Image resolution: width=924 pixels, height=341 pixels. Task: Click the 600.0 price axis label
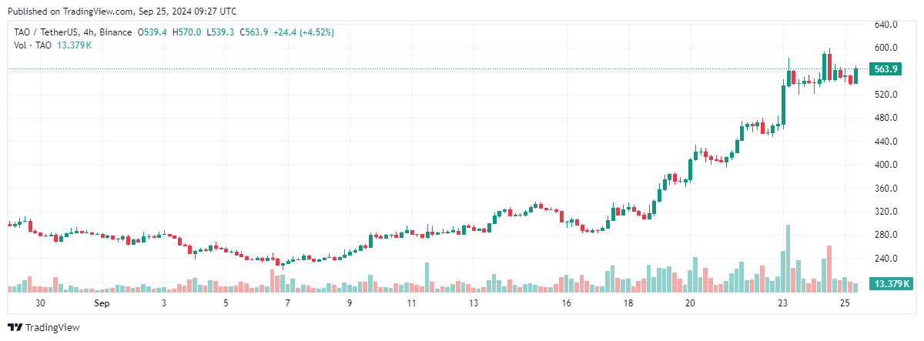tap(886, 48)
